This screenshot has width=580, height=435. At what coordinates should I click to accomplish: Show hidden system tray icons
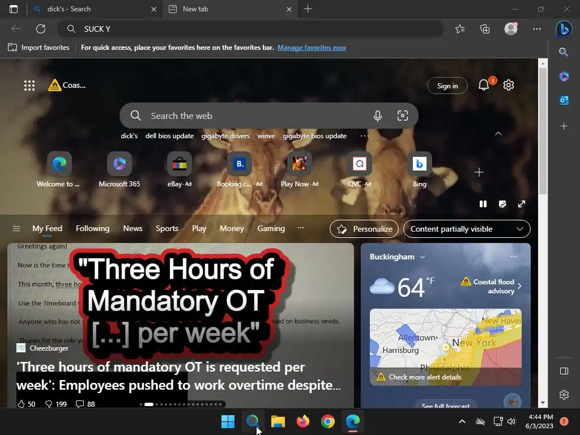click(462, 421)
